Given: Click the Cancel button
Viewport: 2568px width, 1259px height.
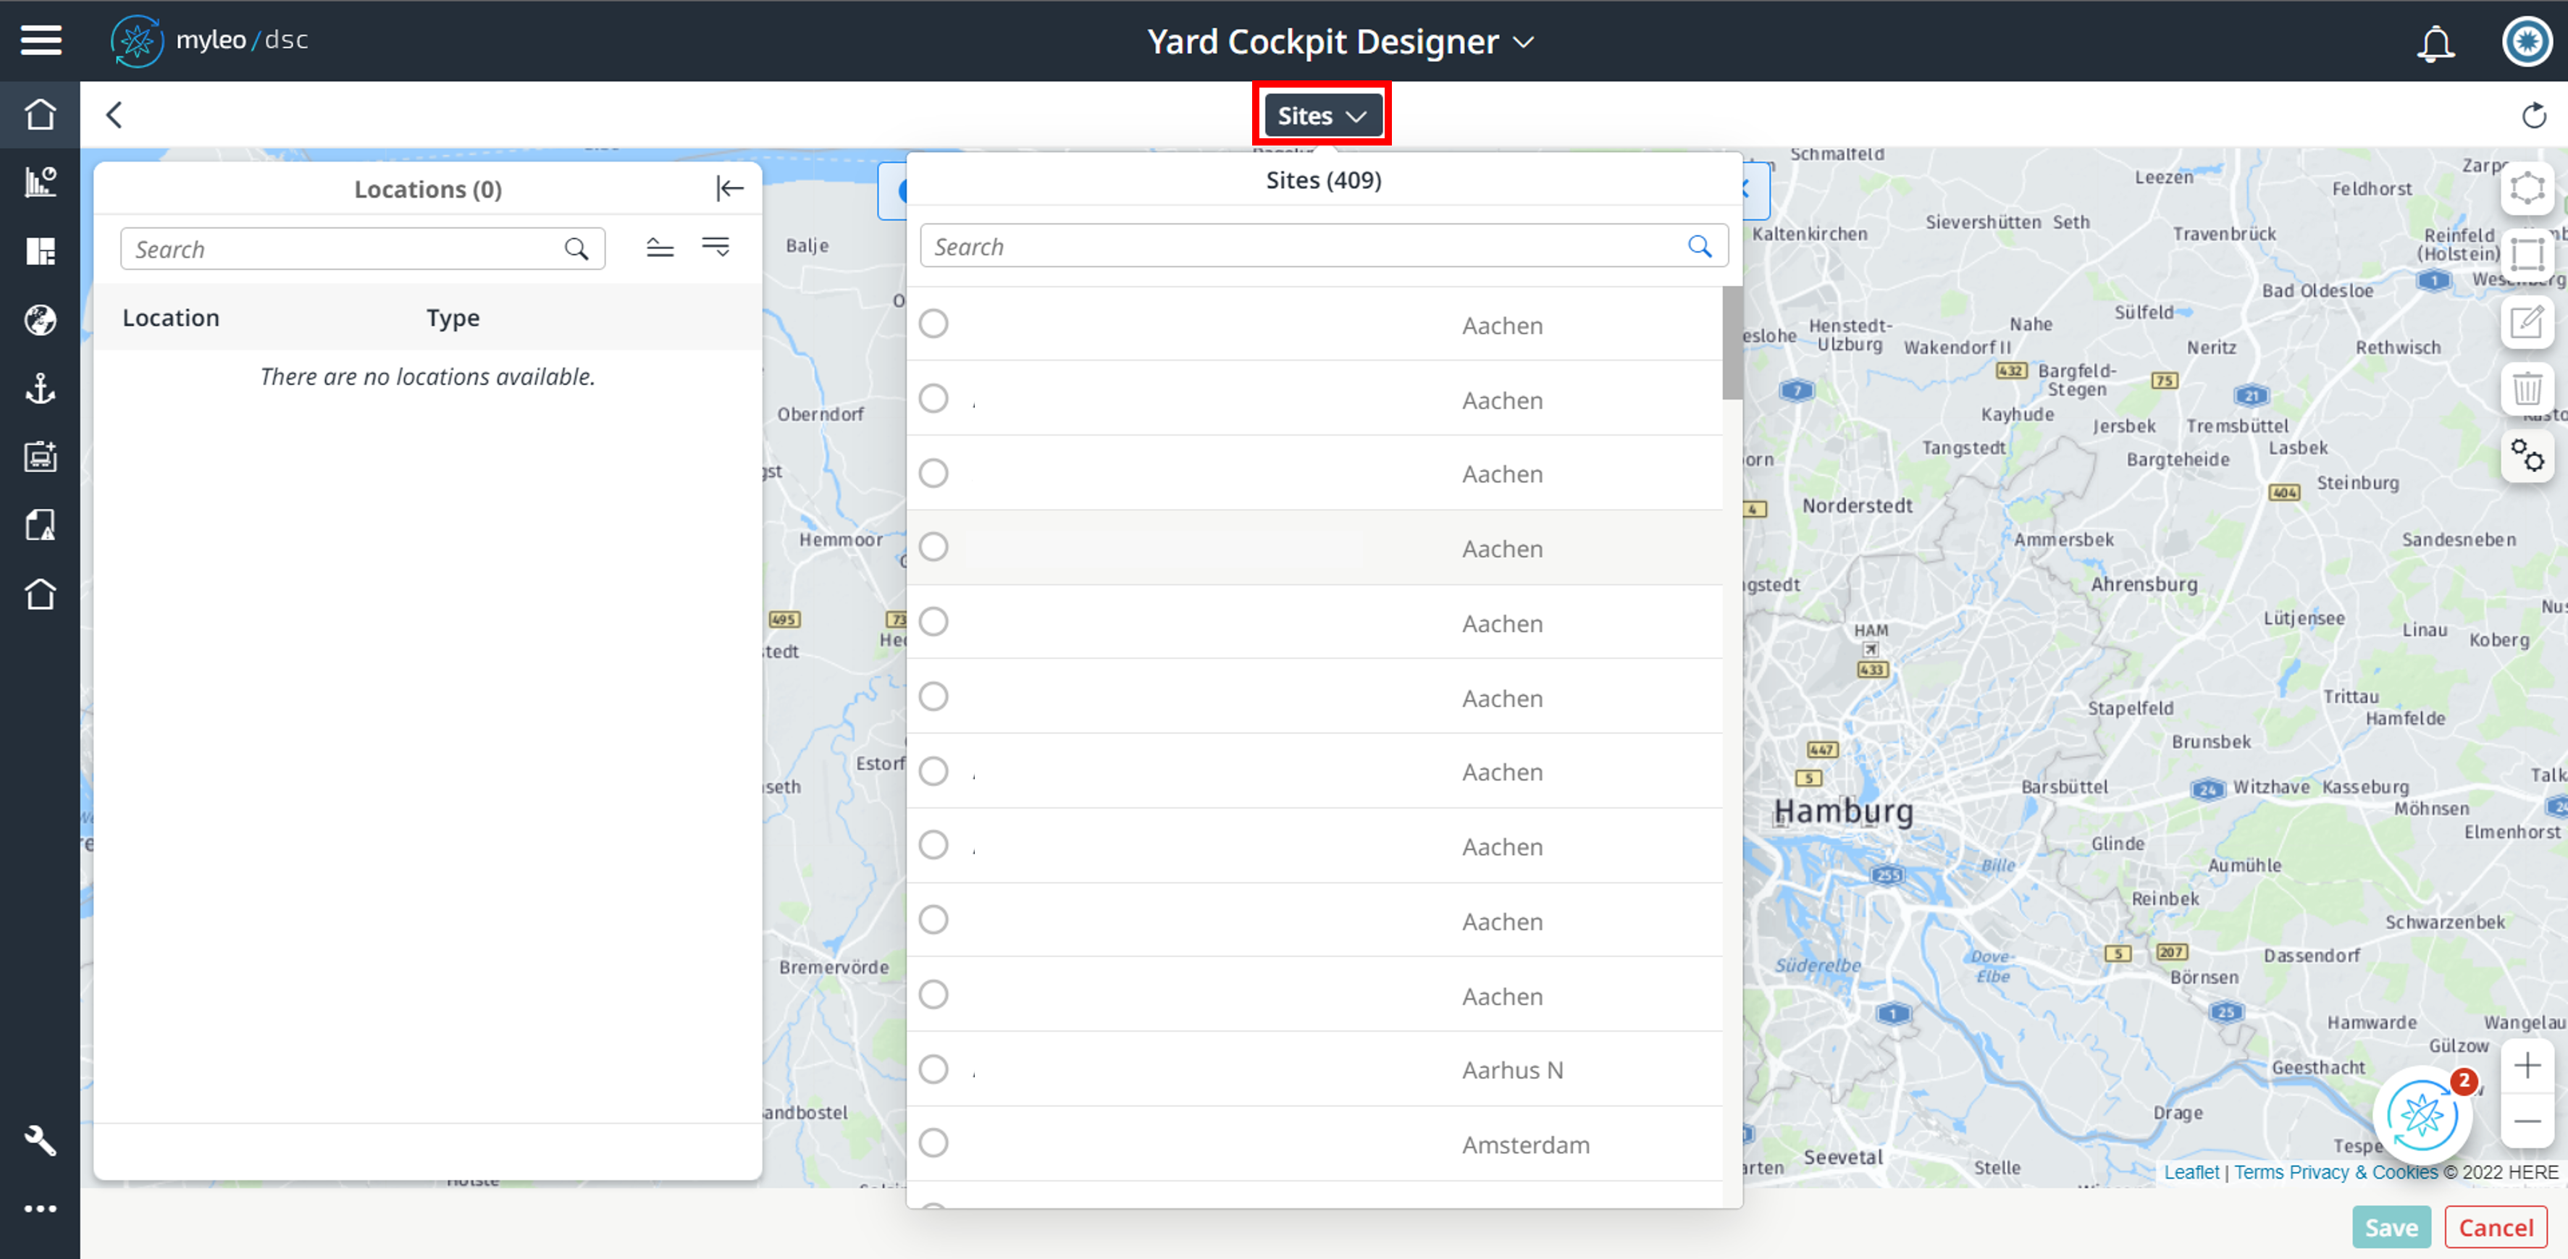Looking at the screenshot, I should pos(2494,1227).
